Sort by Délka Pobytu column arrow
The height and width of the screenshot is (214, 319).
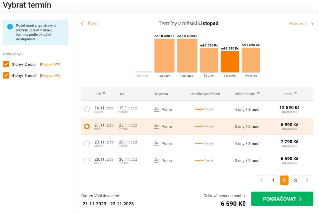point(258,93)
